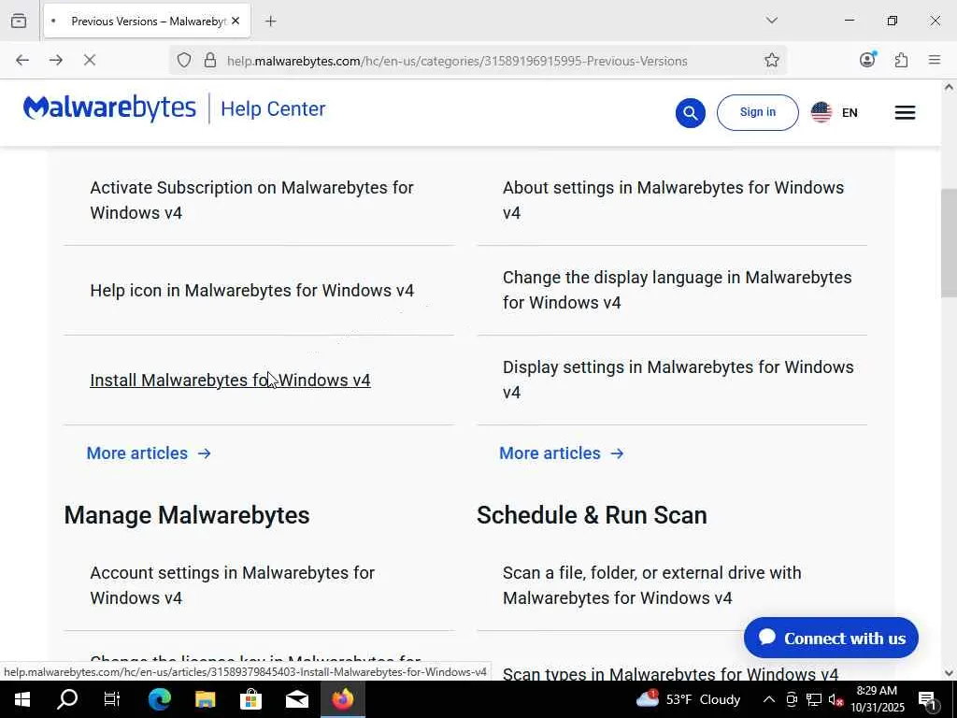957x718 pixels.
Task: Open Scan a file, folder, or external drive article
Action: [x=651, y=585]
